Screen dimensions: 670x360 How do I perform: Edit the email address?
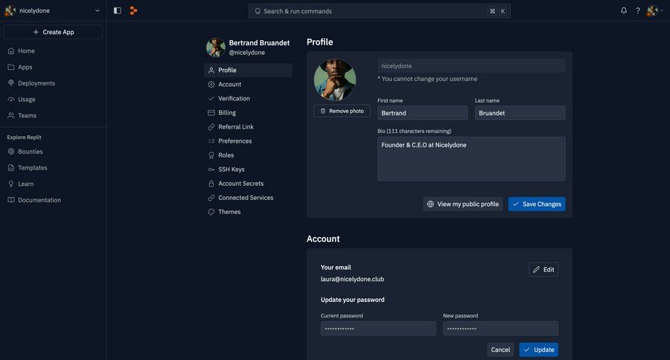click(x=543, y=269)
